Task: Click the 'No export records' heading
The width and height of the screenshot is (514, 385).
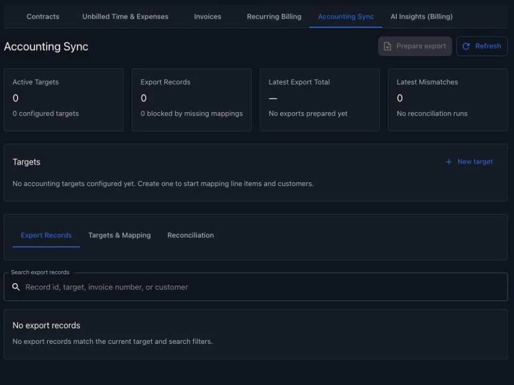Action: coord(47,326)
